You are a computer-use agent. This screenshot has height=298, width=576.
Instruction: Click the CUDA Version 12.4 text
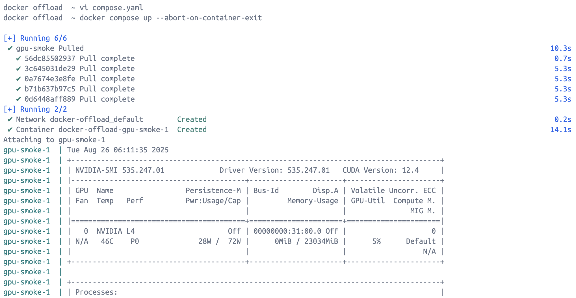[380, 170]
